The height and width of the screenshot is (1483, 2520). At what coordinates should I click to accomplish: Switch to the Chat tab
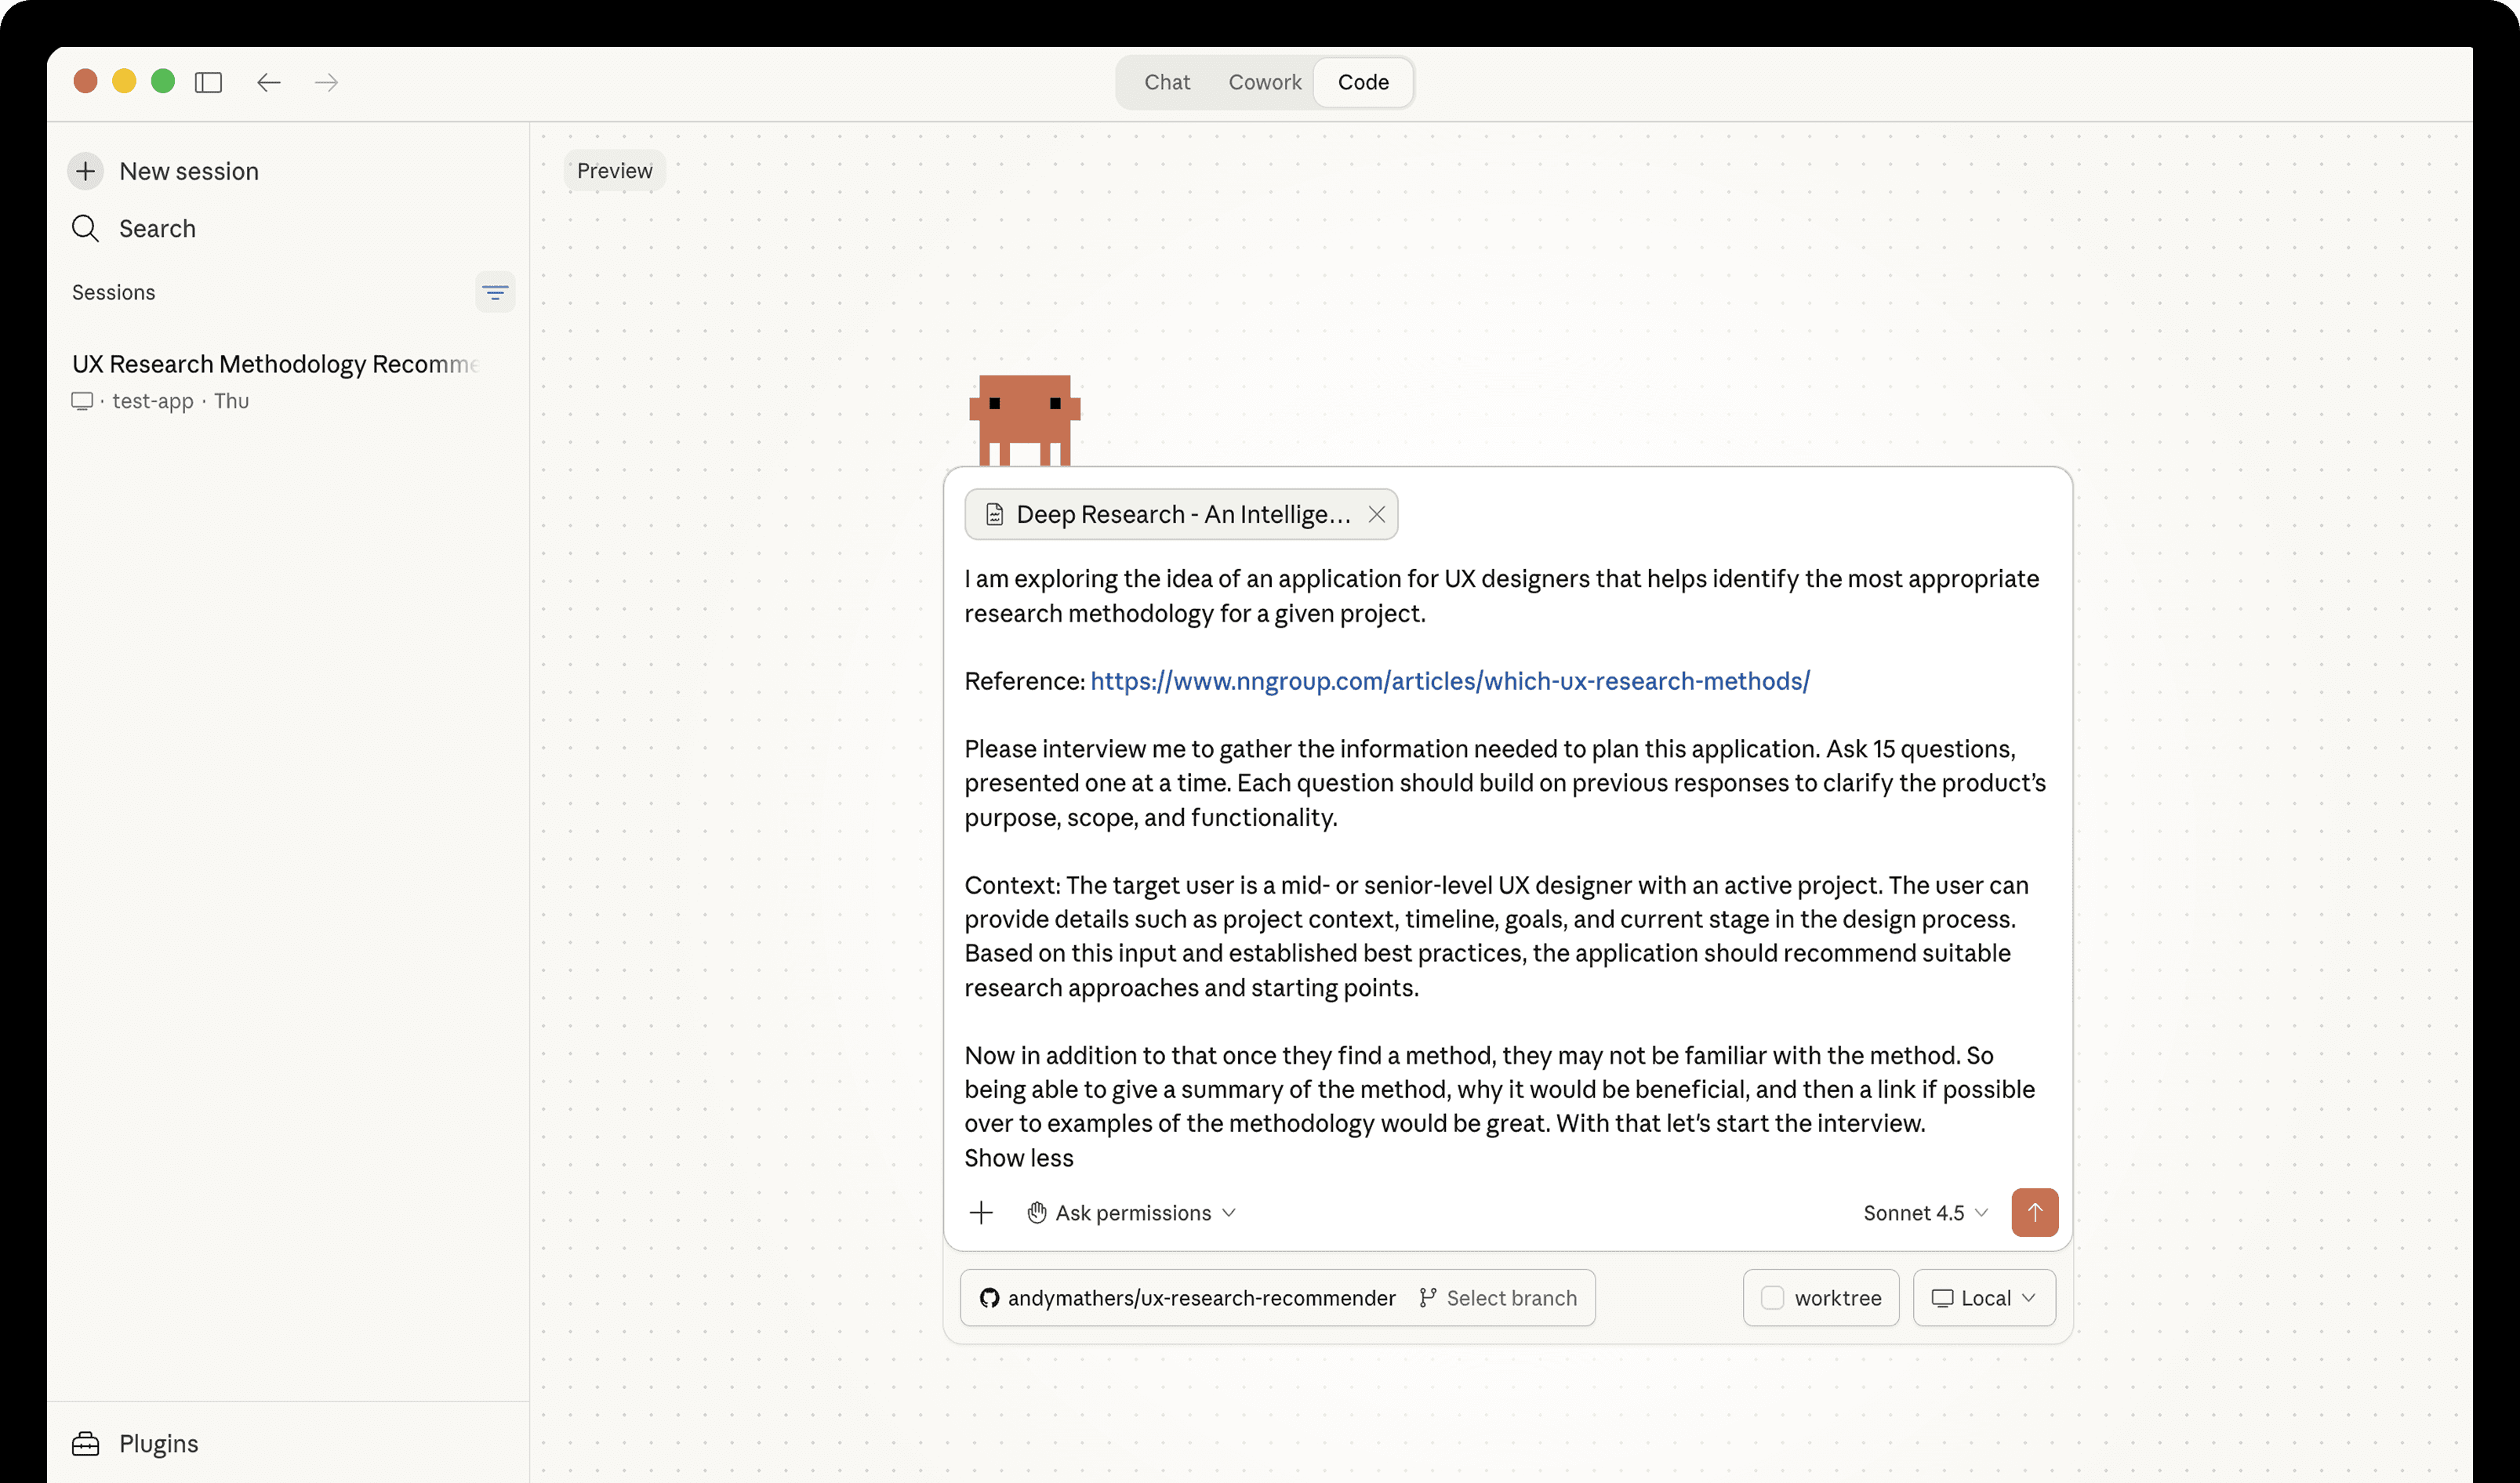click(1166, 82)
